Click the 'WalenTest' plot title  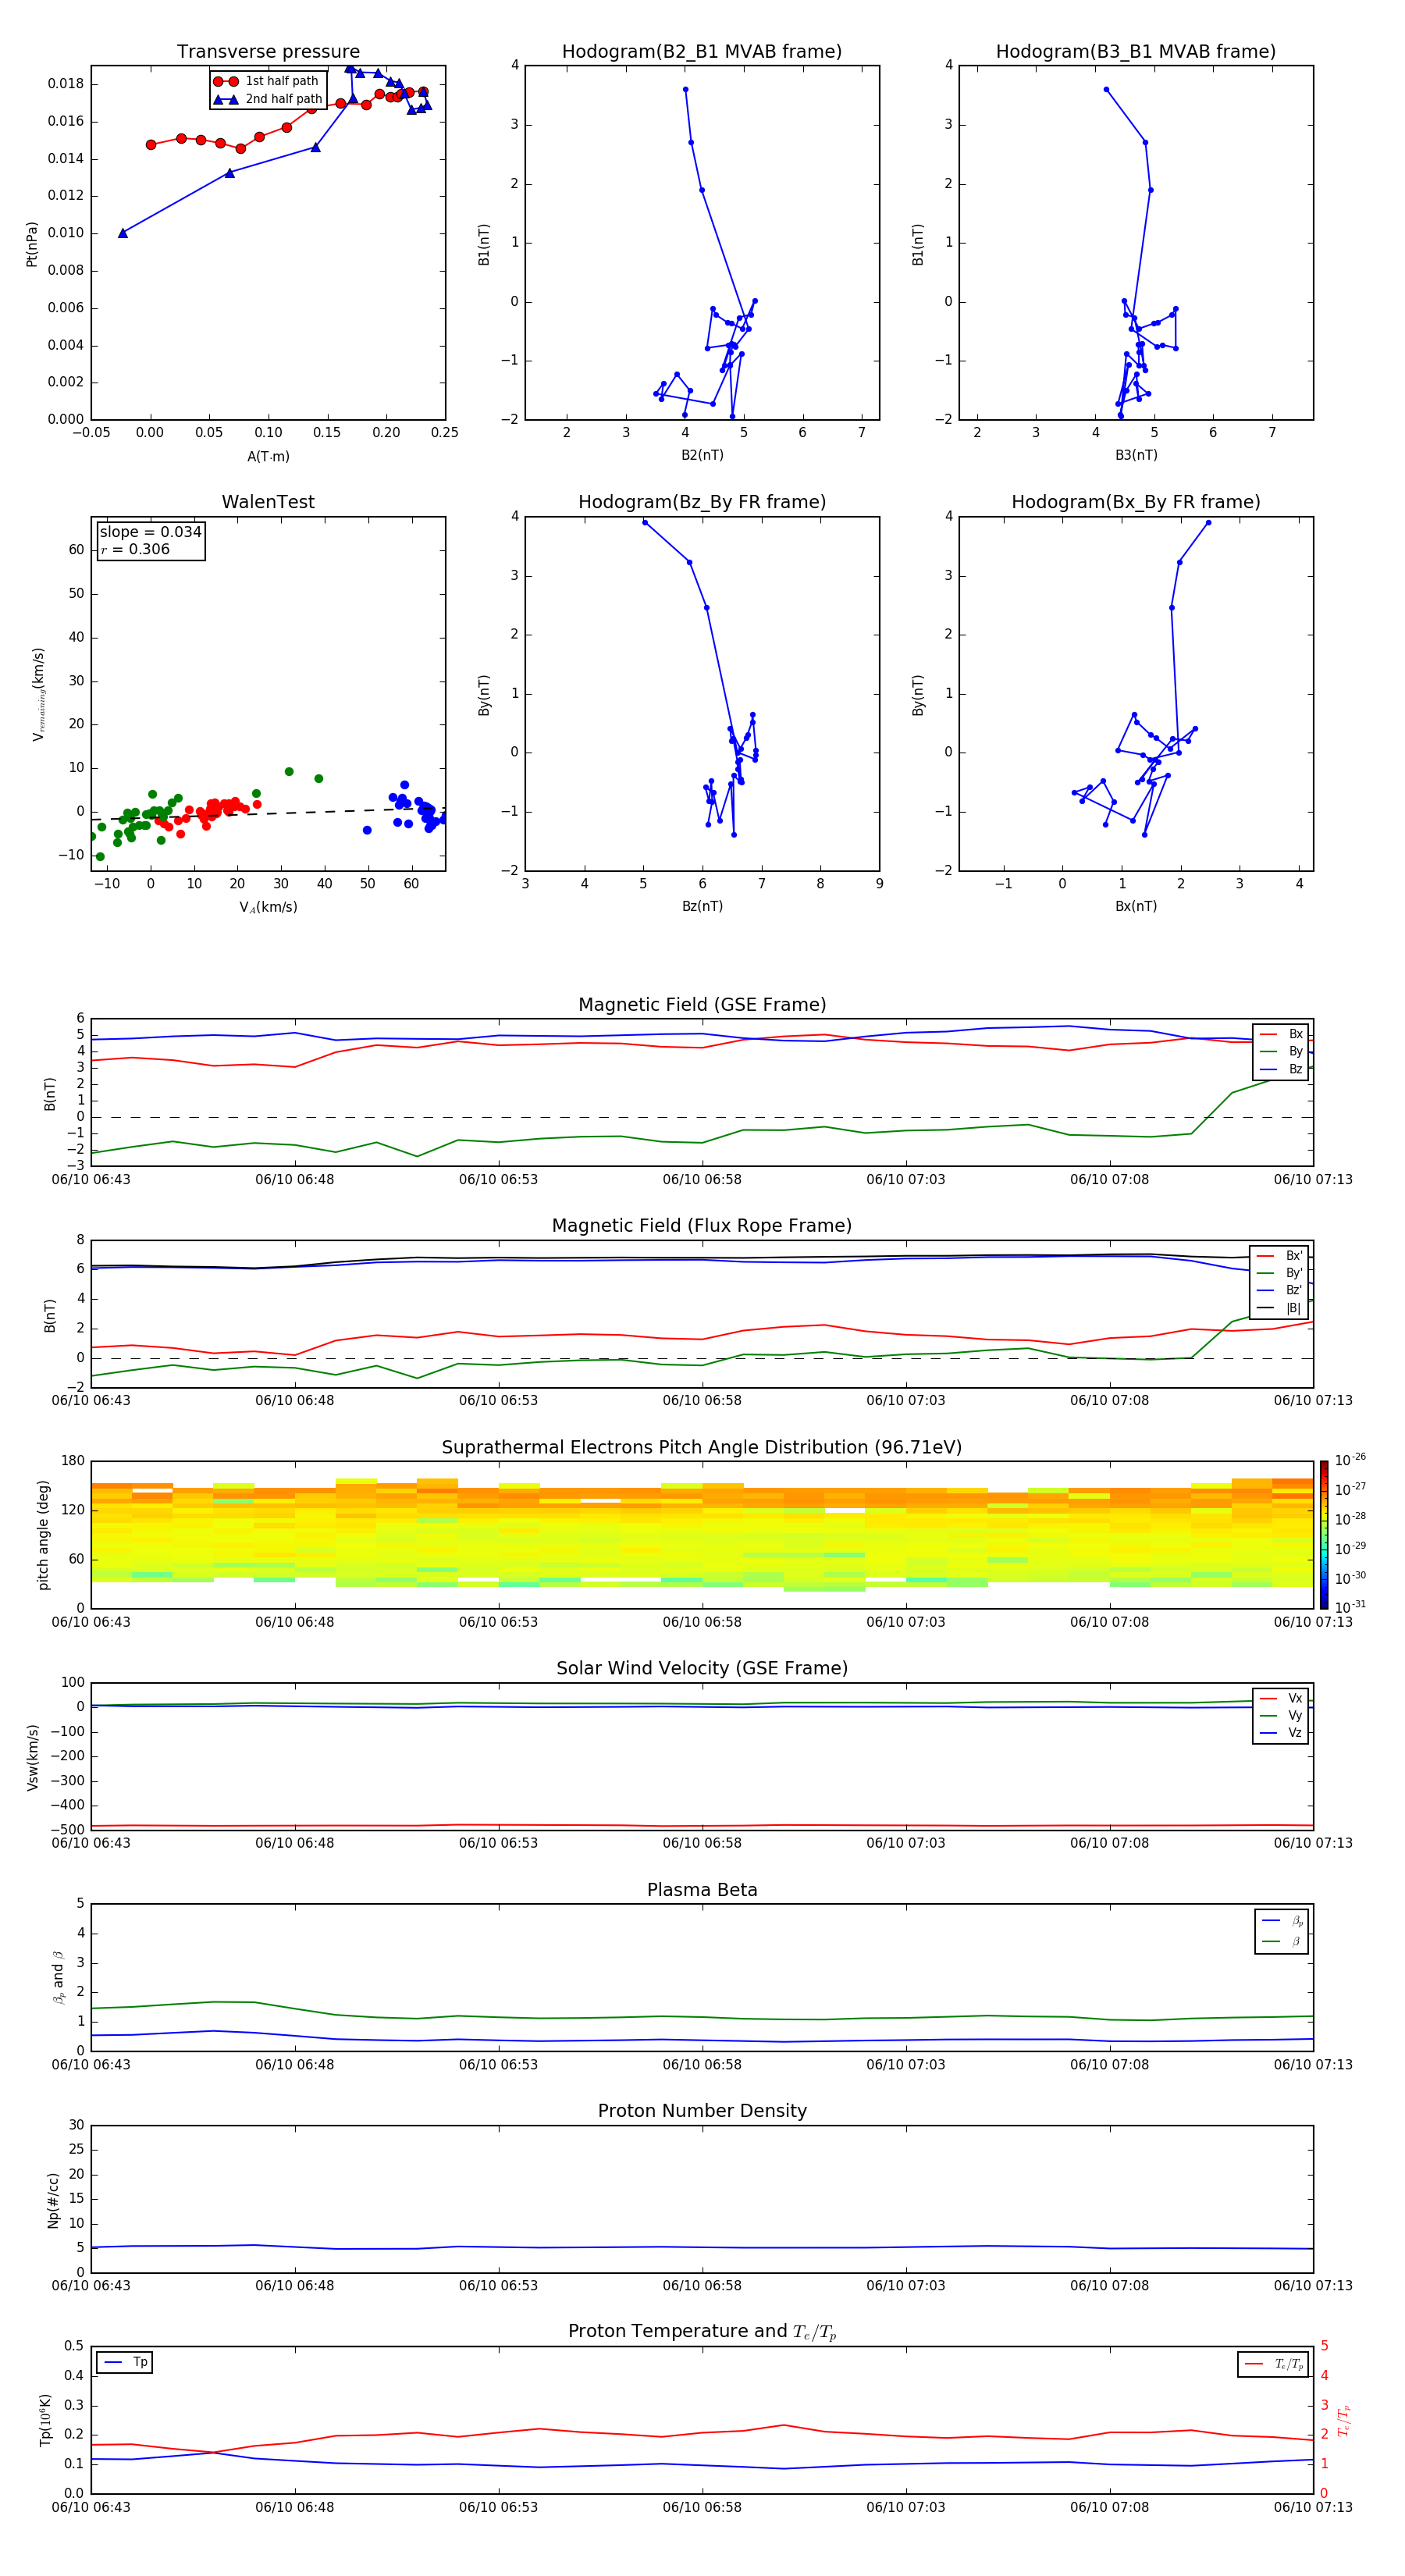(x=268, y=502)
